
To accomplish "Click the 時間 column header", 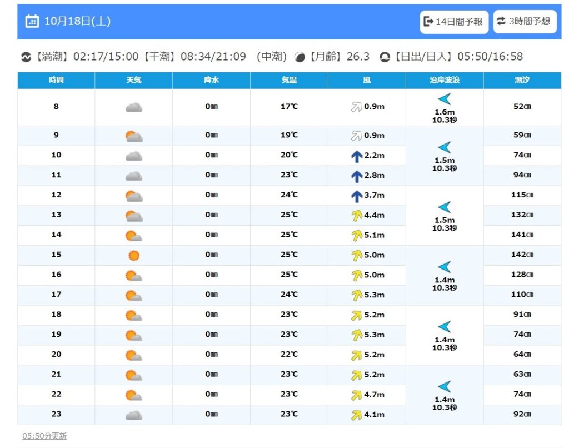I will coord(56,81).
